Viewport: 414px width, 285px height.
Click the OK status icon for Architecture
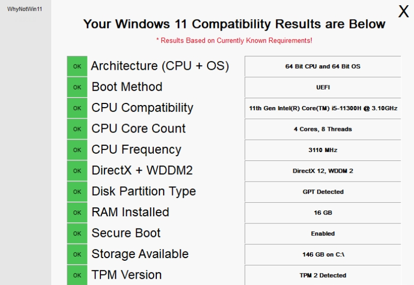coord(77,66)
